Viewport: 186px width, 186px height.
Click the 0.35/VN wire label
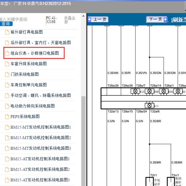coord(141,73)
